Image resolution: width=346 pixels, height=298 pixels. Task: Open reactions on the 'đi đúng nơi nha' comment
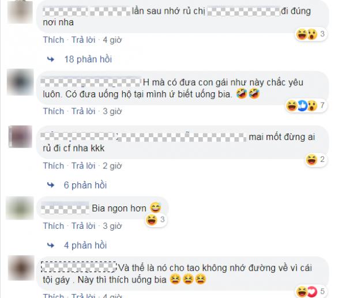coord(311,35)
